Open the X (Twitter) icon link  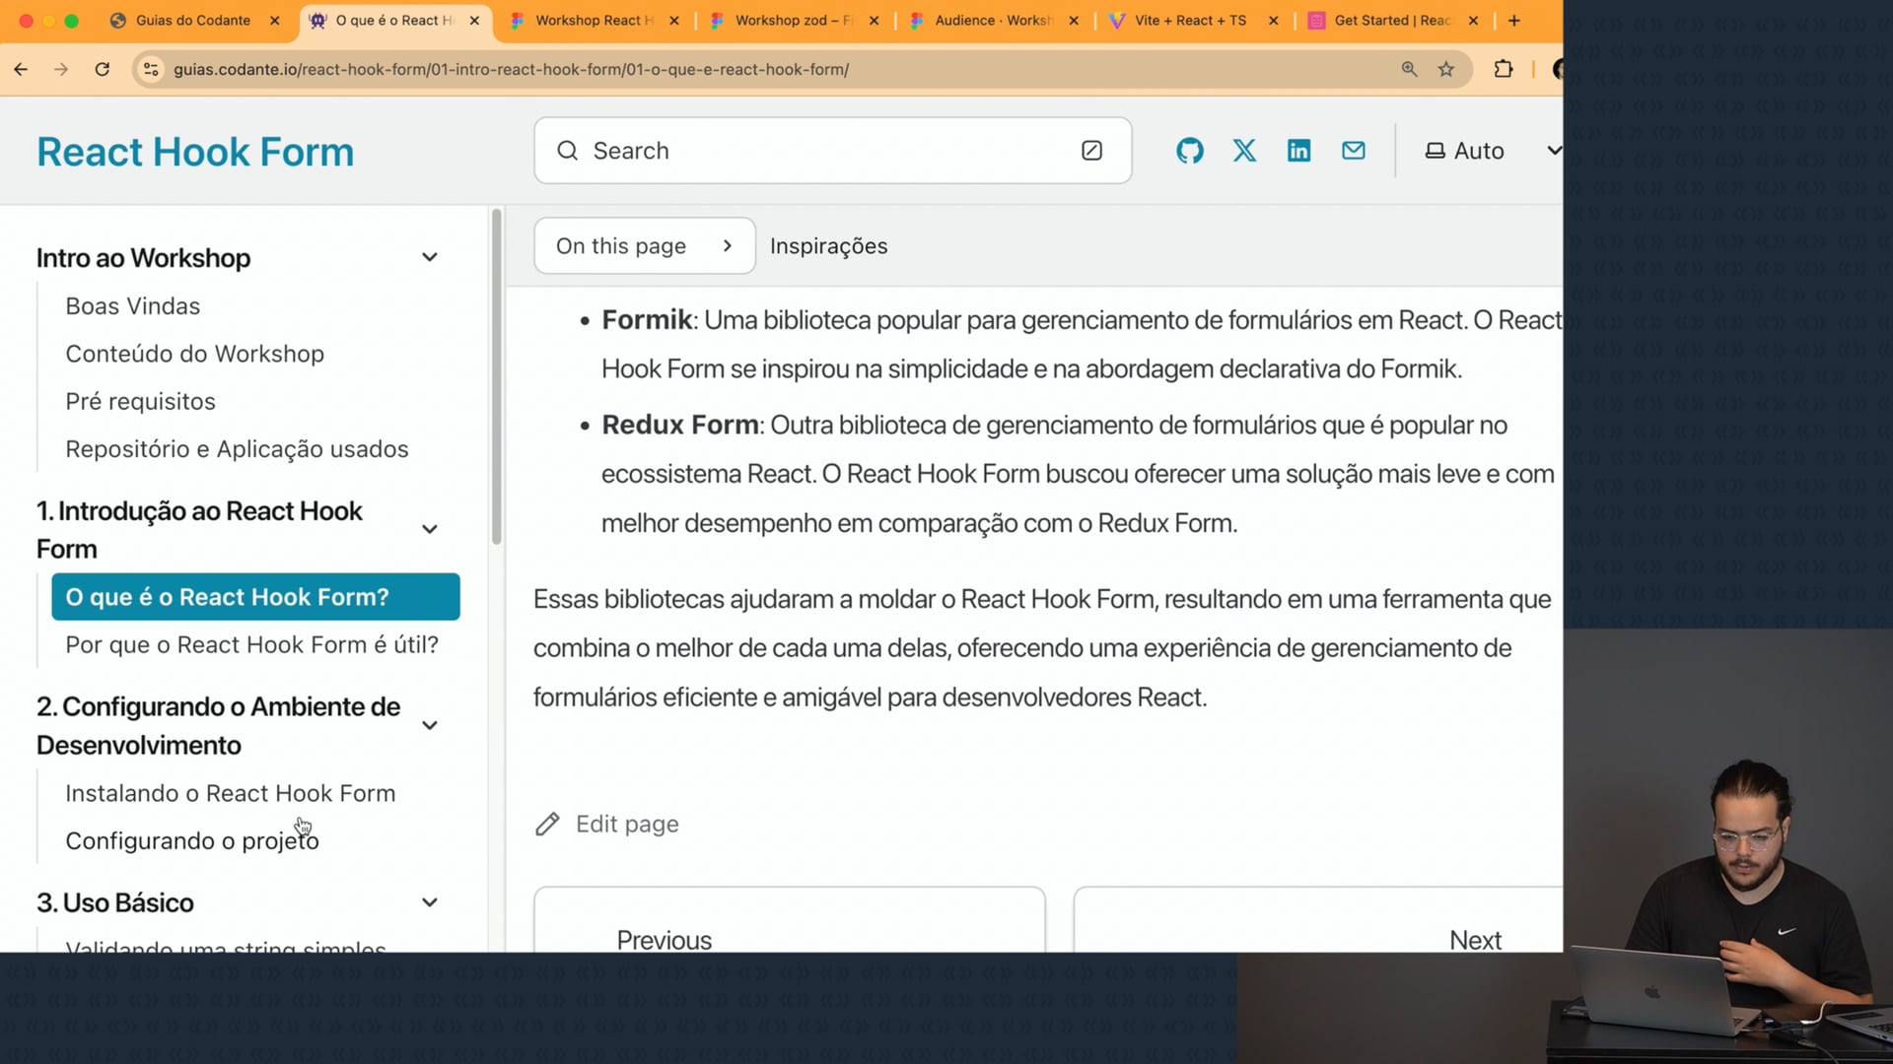[x=1244, y=151]
